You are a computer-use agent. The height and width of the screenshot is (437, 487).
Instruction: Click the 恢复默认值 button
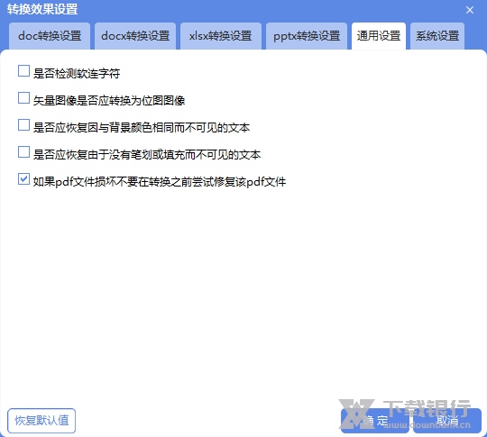(x=41, y=421)
